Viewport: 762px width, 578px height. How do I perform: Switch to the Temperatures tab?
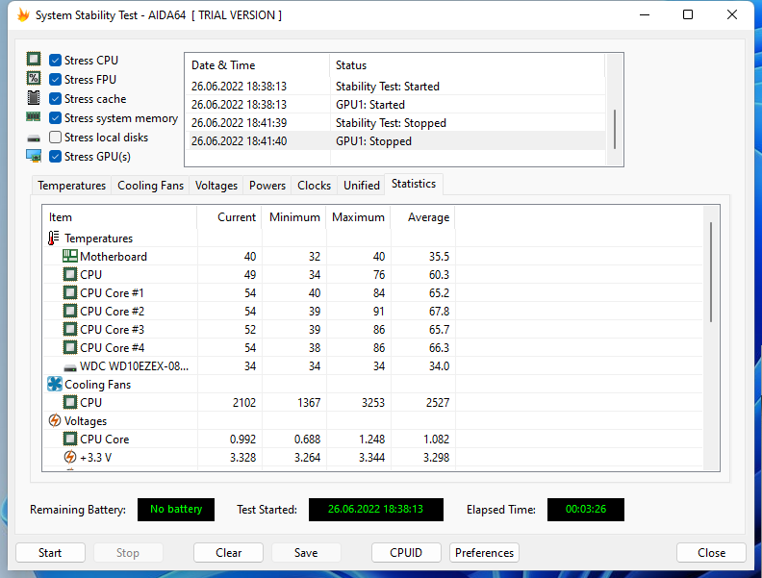point(71,186)
